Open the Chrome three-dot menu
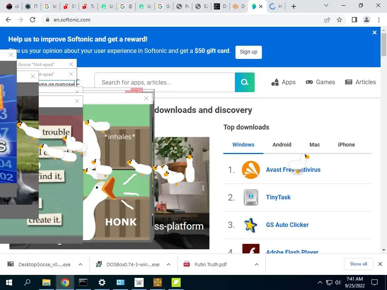 (379, 20)
